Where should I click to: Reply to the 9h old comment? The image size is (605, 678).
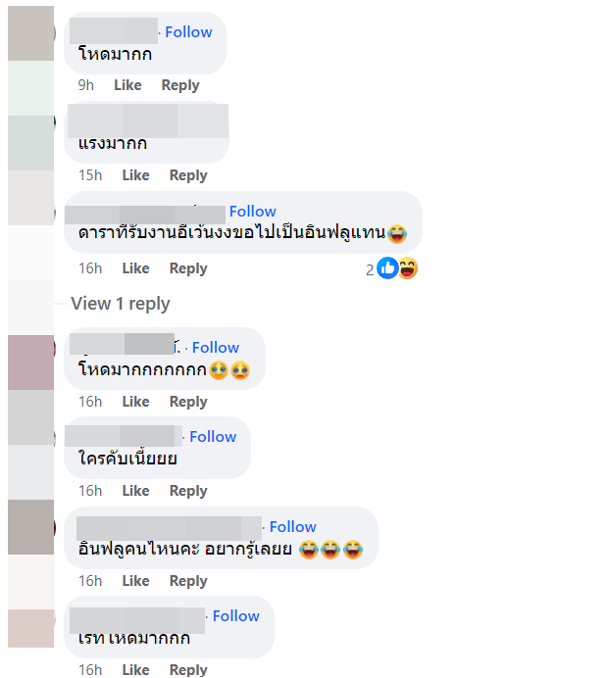[180, 85]
